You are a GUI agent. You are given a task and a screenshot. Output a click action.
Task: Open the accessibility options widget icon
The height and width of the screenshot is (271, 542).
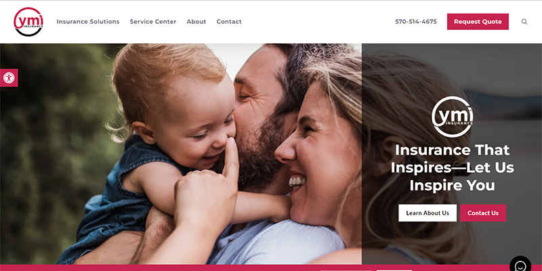pyautogui.click(x=9, y=78)
